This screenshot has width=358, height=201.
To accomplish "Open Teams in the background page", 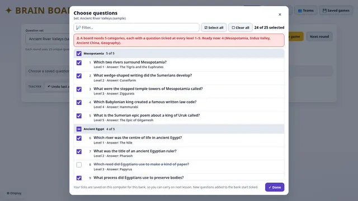I will click(x=305, y=11).
